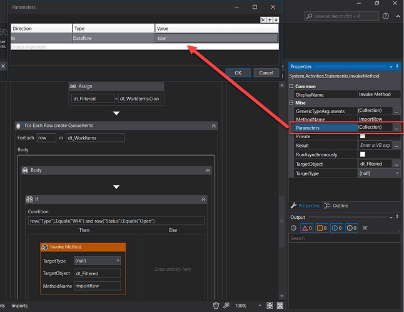Click Create Argument row in Parameters dialog

point(144,47)
